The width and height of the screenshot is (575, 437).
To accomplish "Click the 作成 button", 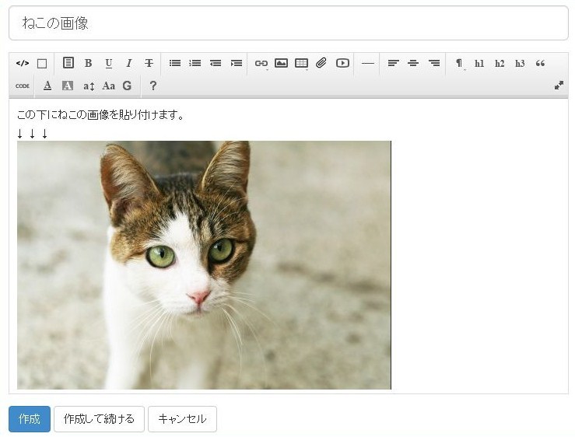I will tap(30, 419).
